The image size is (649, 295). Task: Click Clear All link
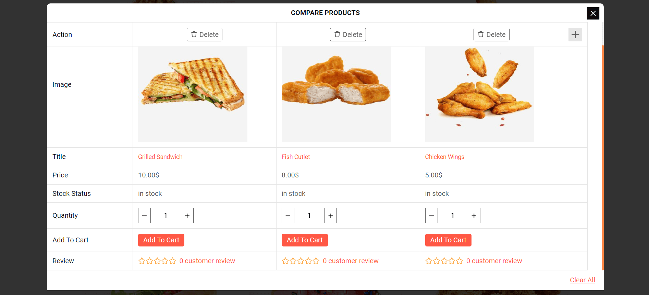pos(582,280)
